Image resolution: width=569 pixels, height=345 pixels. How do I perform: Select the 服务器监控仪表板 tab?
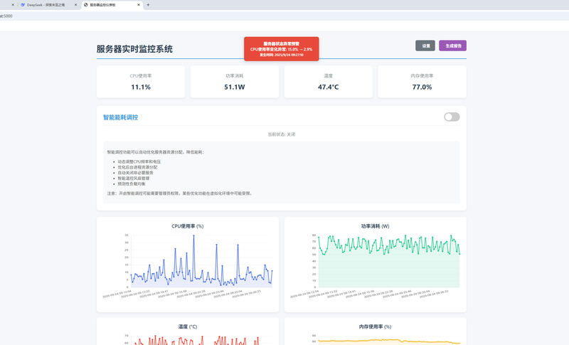[x=112, y=5]
